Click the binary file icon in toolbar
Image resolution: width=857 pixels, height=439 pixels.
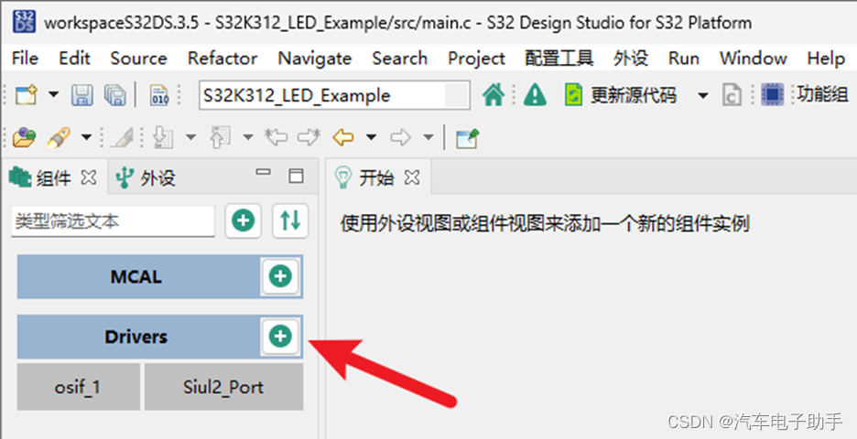click(160, 95)
